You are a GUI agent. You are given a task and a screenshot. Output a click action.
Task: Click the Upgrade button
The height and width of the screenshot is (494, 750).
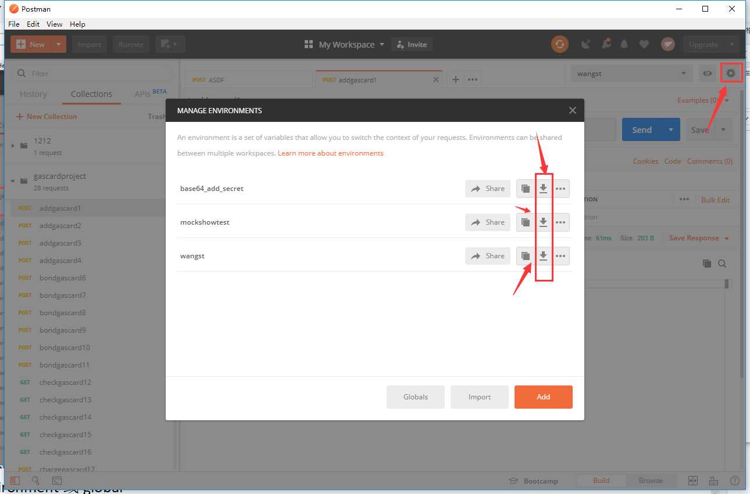pyautogui.click(x=703, y=45)
